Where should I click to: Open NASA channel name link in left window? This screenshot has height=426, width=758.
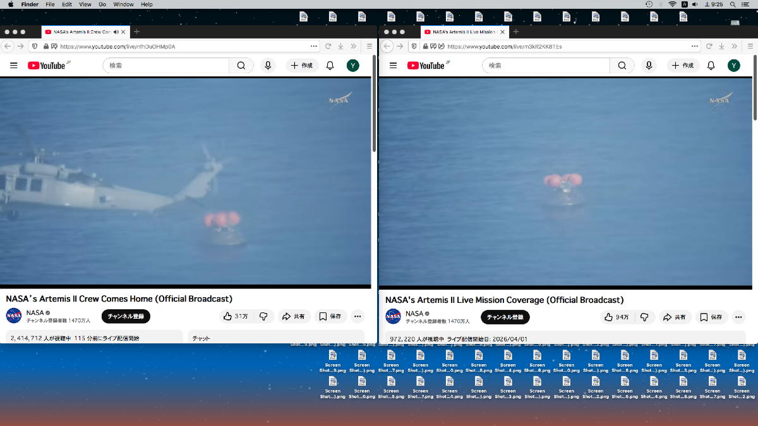click(35, 312)
